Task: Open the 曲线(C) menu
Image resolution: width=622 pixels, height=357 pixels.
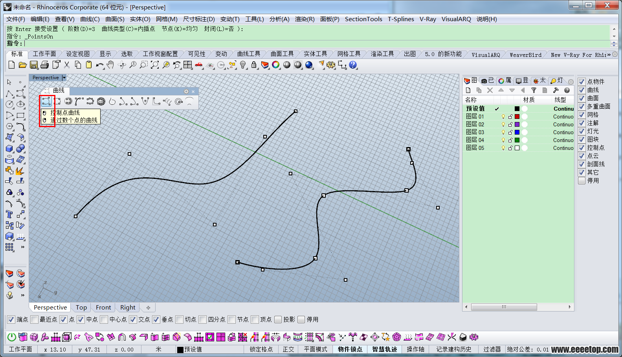Action: (x=90, y=19)
